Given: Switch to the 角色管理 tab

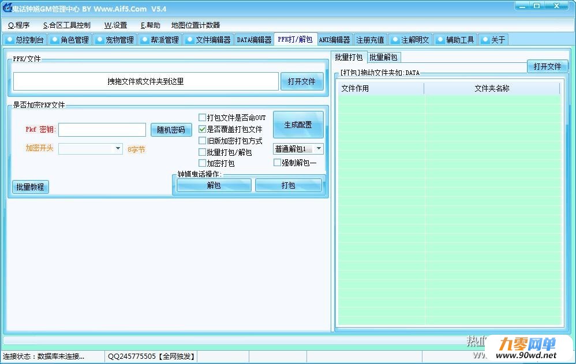Looking at the screenshot, I should (x=70, y=40).
